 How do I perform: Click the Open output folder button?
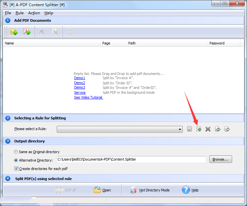(x=102, y=190)
